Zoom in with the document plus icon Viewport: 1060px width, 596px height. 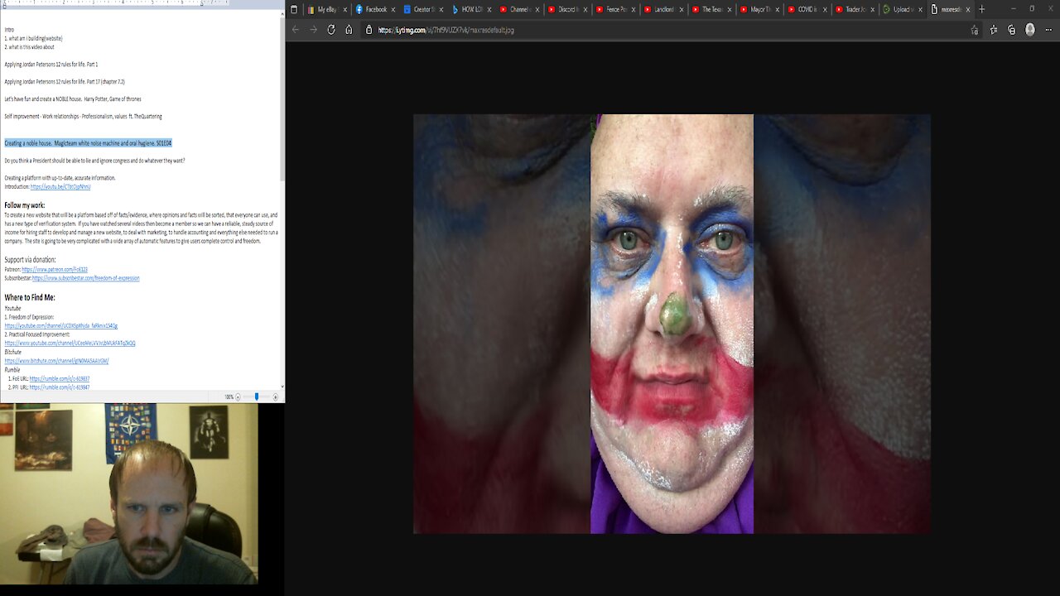[x=276, y=397]
